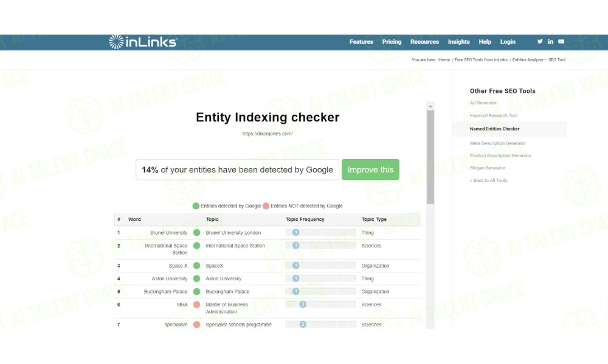The image size is (608, 364).
Task: Open the Help menu item
Action: (x=485, y=42)
